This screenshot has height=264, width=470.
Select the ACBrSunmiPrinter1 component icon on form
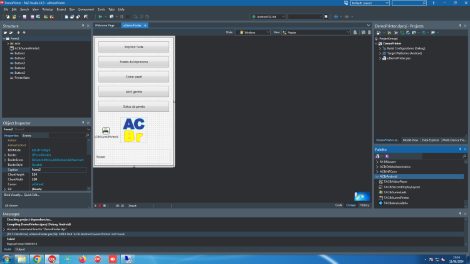pos(106,131)
